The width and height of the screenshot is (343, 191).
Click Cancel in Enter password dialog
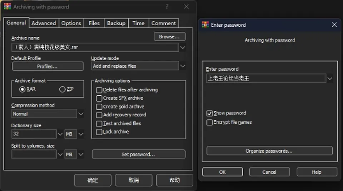click(x=269, y=172)
